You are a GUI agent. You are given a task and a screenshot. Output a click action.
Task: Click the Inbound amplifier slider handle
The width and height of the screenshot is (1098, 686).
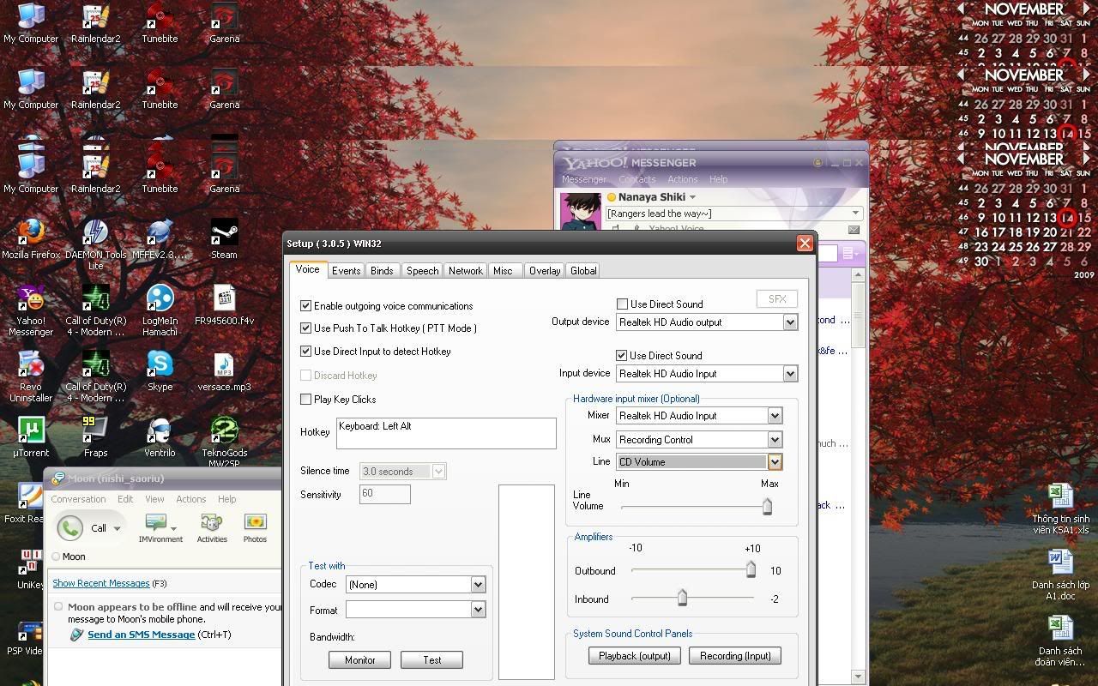pyautogui.click(x=682, y=599)
